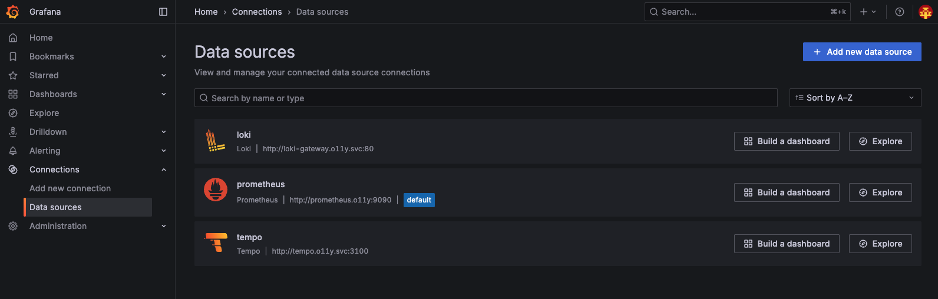Open the loki data source name link
938x299 pixels.
244,135
